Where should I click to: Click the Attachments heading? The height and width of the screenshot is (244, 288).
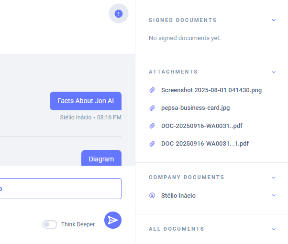point(173,72)
